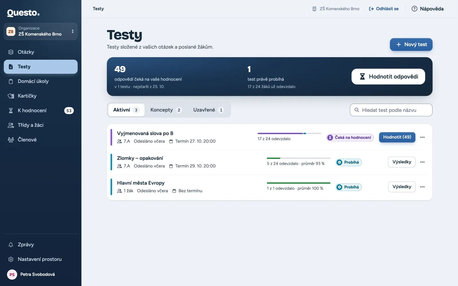Screen dimensions: 458x286
Task: Click Hodnotit (49) button
Action: [x=397, y=137]
